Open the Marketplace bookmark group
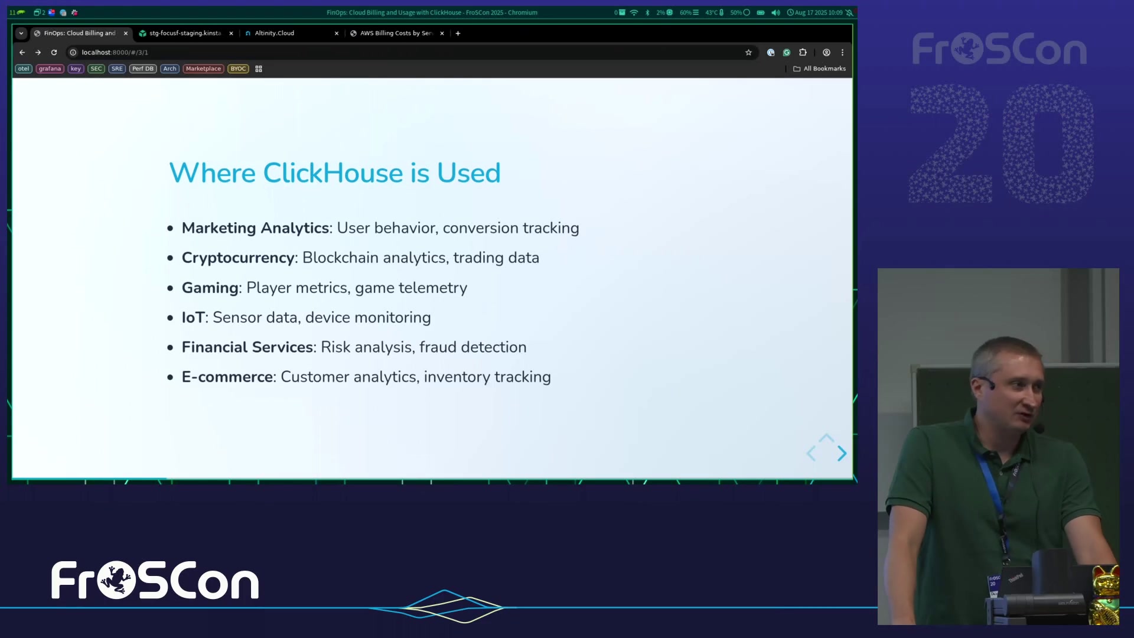1134x638 pixels. (203, 69)
